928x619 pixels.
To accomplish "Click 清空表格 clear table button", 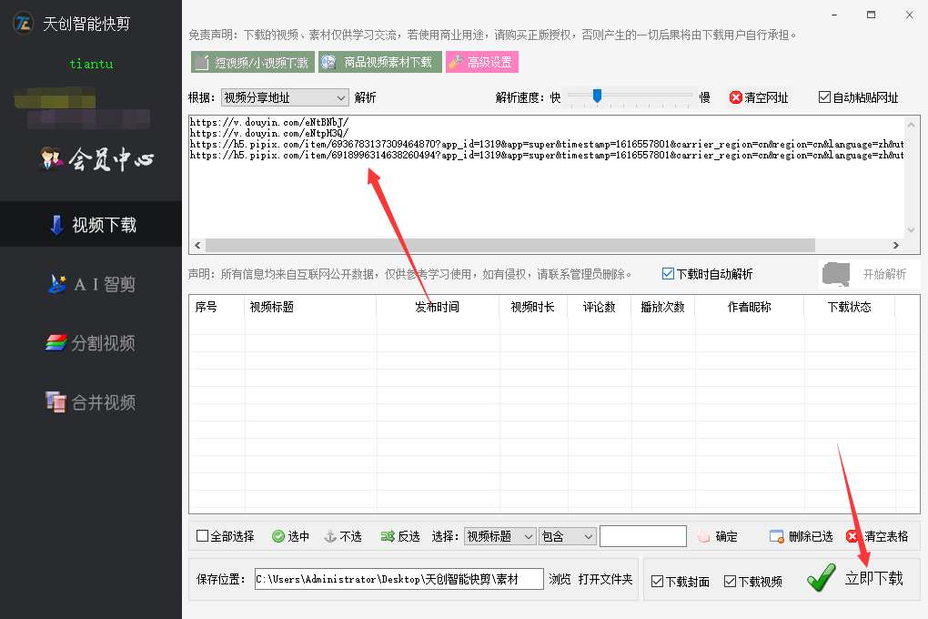I will (x=877, y=536).
